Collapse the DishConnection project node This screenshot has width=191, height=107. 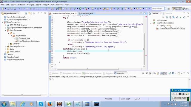point(3,22)
